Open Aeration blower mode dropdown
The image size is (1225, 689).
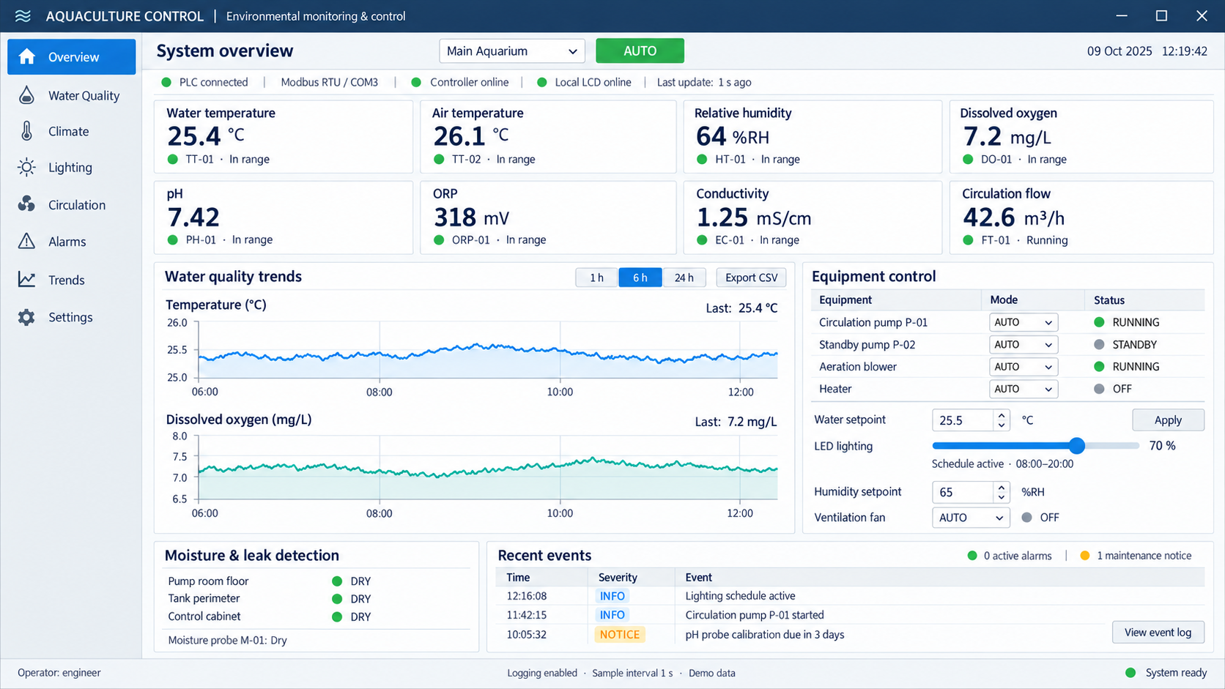[x=1023, y=367]
